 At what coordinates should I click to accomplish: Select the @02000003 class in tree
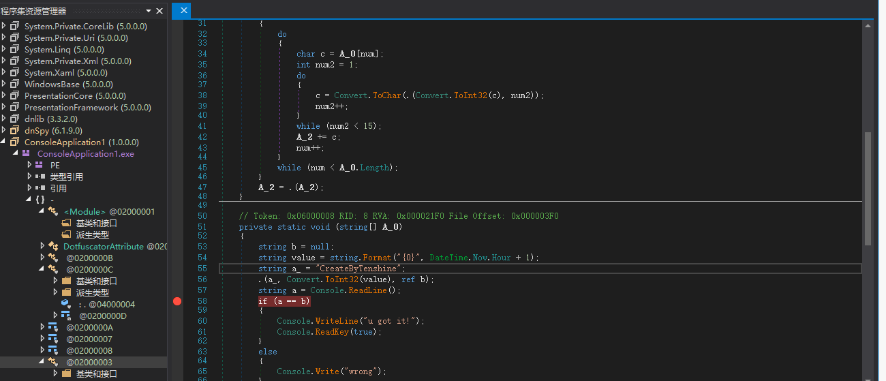pyautogui.click(x=89, y=362)
